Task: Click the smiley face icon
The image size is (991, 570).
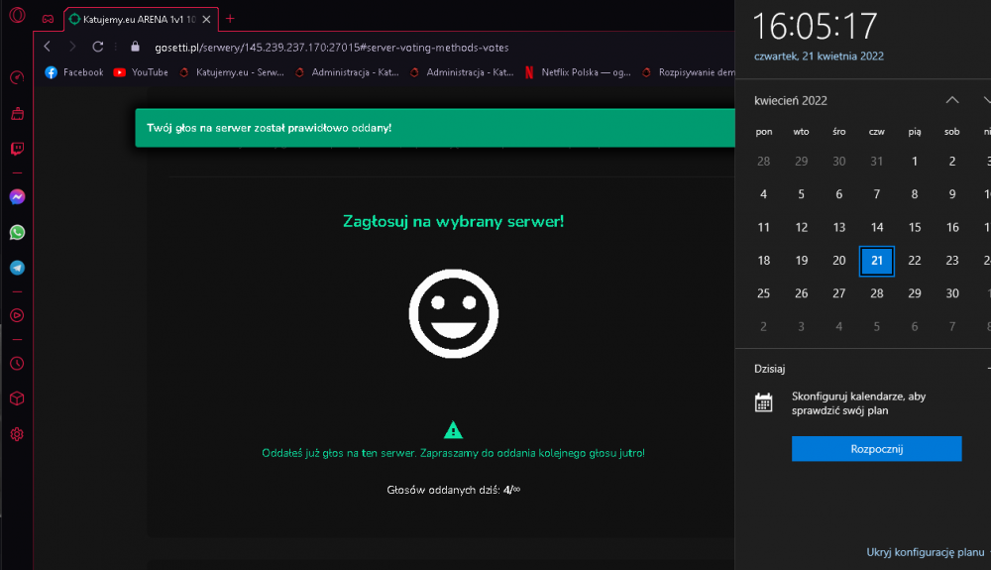Action: coord(454,313)
